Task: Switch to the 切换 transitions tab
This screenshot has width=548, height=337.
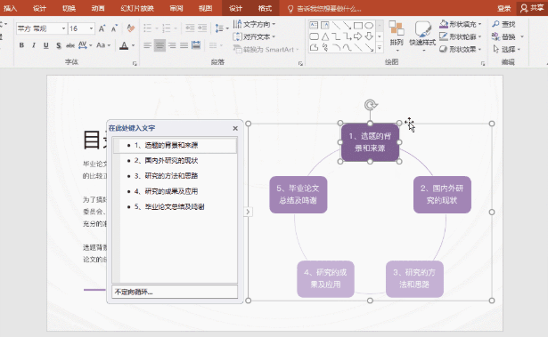Action: click(69, 8)
